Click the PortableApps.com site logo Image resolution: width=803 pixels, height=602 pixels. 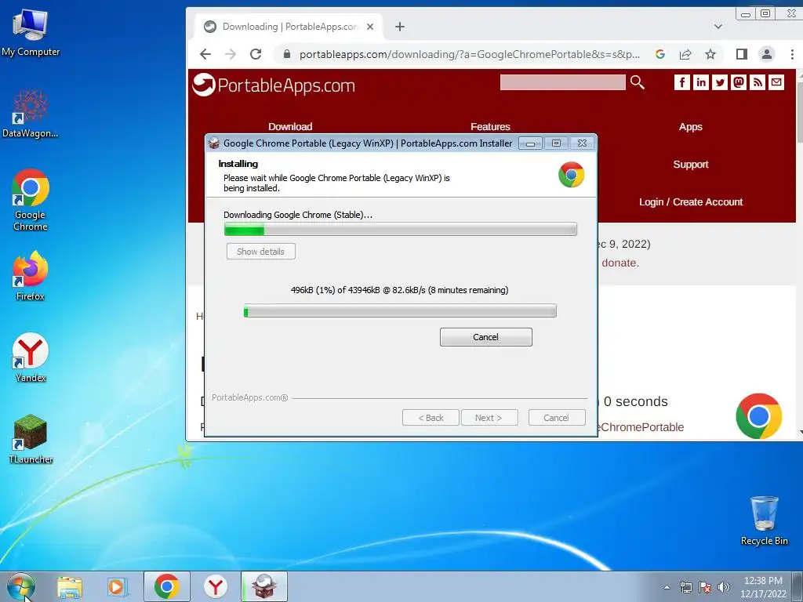pos(274,85)
